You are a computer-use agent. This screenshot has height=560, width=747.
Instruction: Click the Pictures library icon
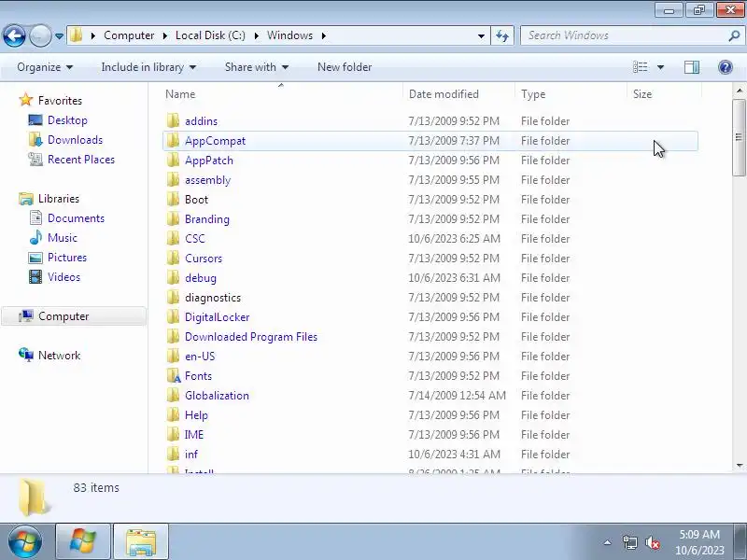(35, 258)
